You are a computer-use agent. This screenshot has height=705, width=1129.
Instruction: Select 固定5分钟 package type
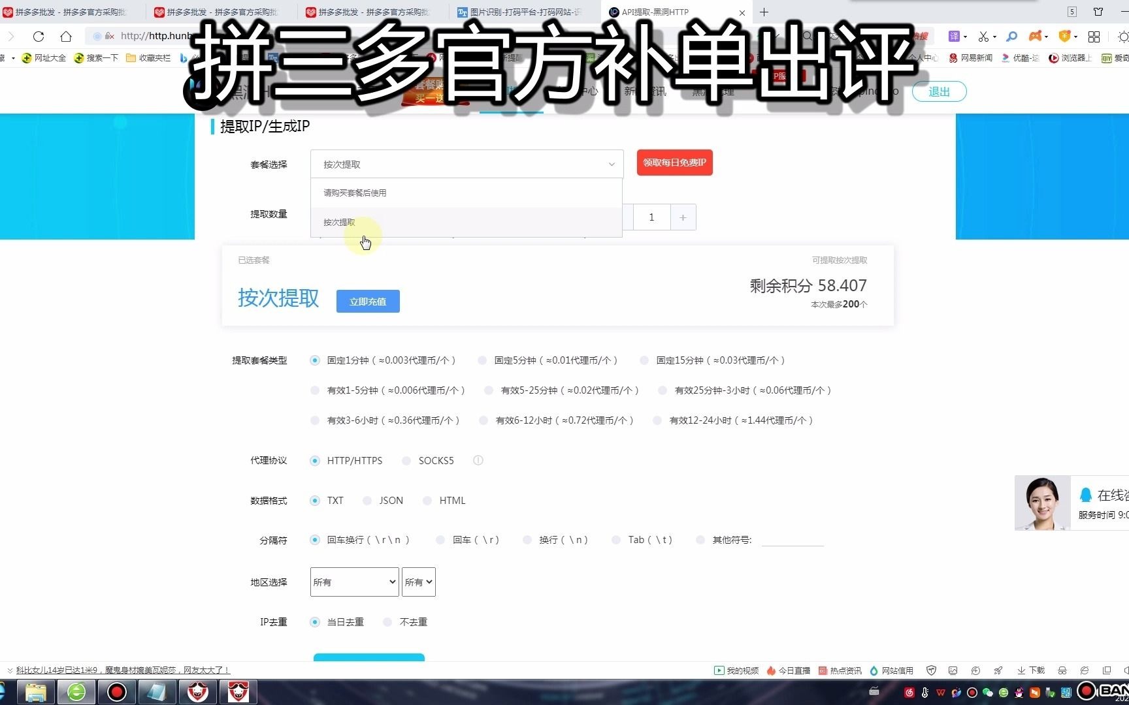(482, 360)
